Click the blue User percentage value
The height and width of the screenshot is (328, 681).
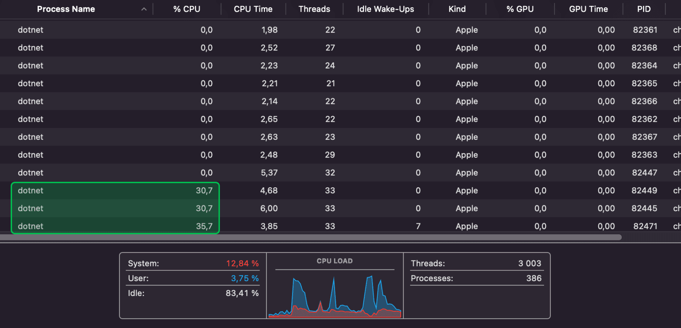(245, 278)
